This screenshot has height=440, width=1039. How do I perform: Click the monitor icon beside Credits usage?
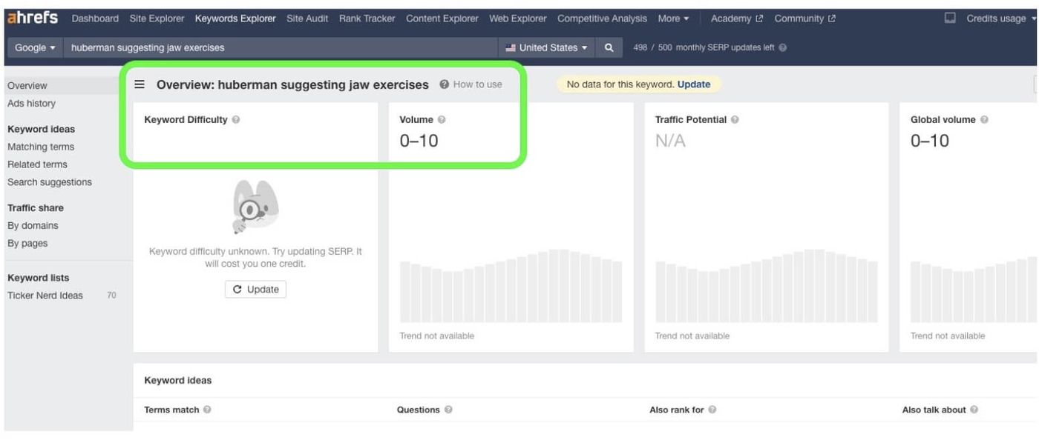coord(950,18)
